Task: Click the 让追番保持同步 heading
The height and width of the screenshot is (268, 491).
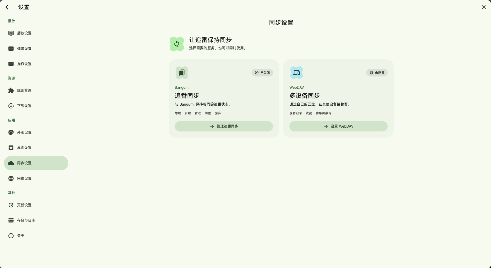Action: tap(211, 40)
